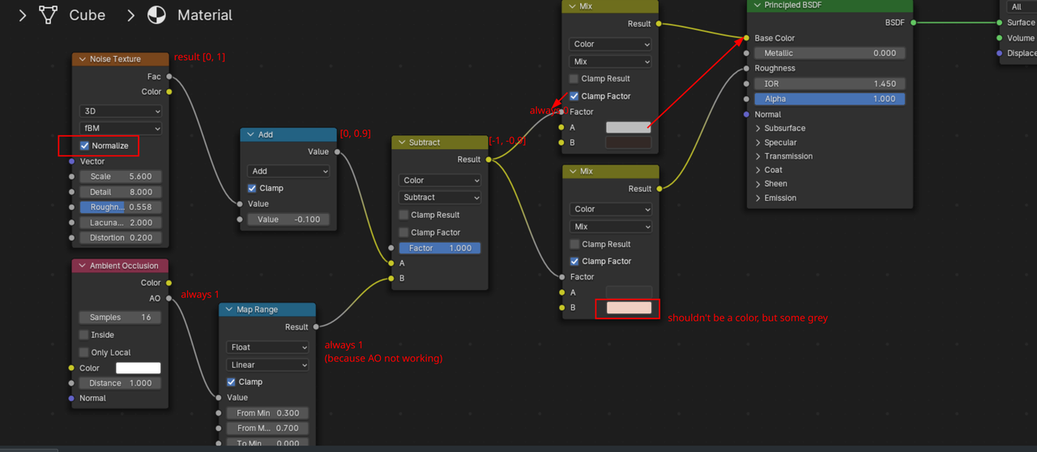Screen dimensions: 1037x452
Task: Click the Metallic 0.000 slider in Principled BSDF
Action: [830, 53]
